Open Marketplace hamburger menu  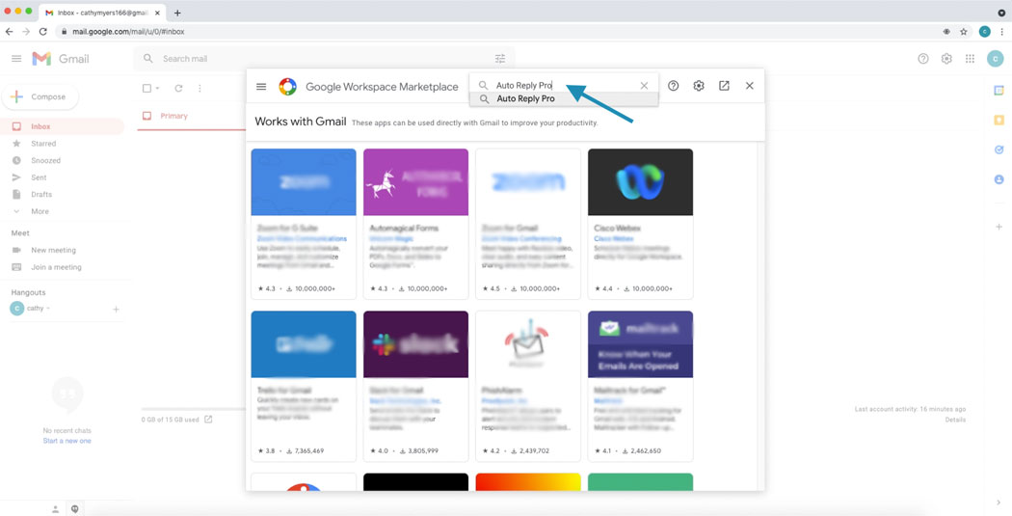click(x=261, y=87)
